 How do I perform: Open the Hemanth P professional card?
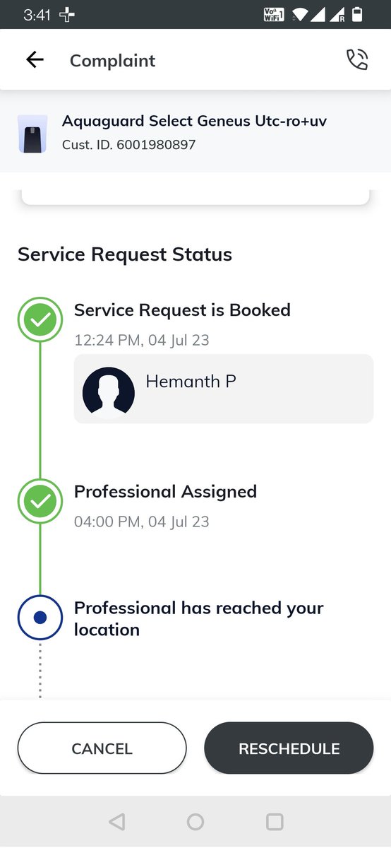point(224,389)
